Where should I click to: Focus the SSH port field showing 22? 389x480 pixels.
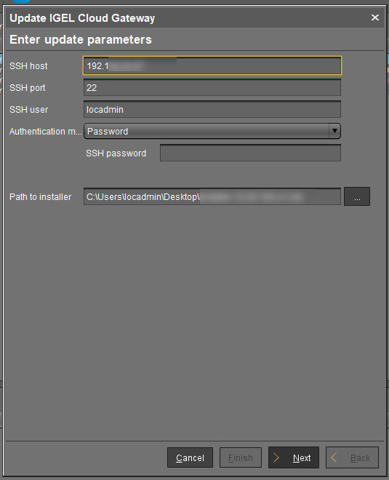pyautogui.click(x=212, y=87)
